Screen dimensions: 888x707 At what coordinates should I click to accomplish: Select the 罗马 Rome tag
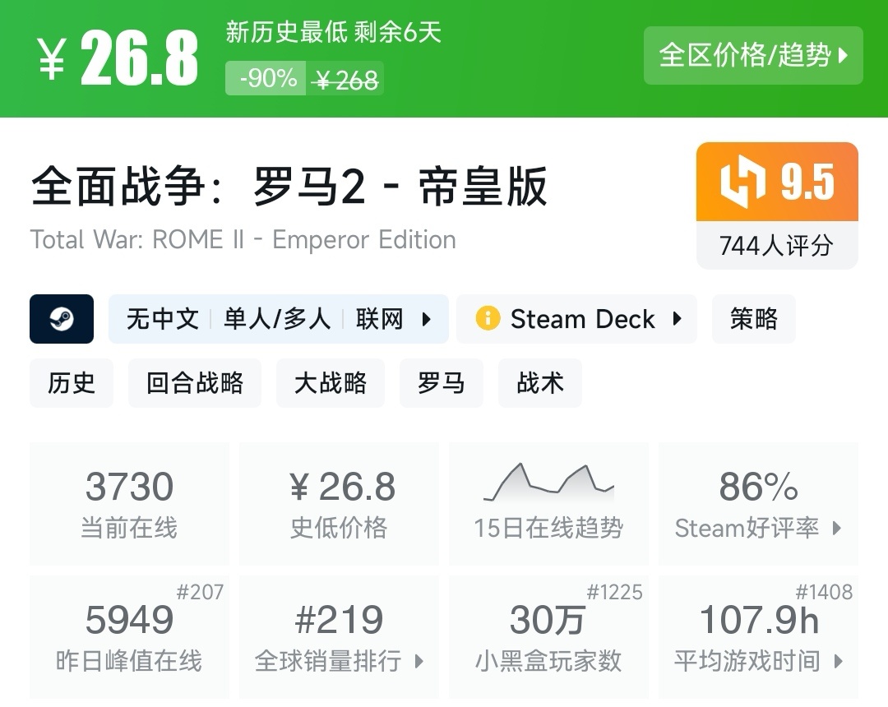tap(442, 383)
